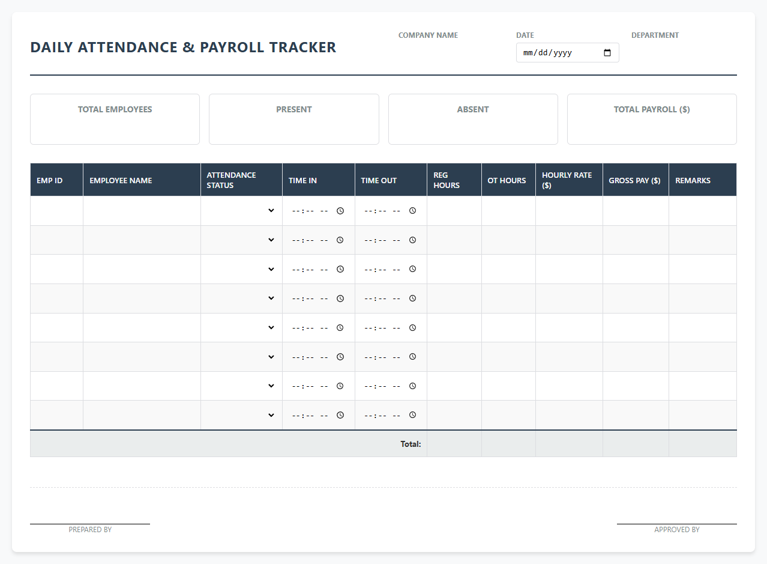The width and height of the screenshot is (767, 564).
Task: Open sixth row Time In clock picker
Action: click(340, 357)
